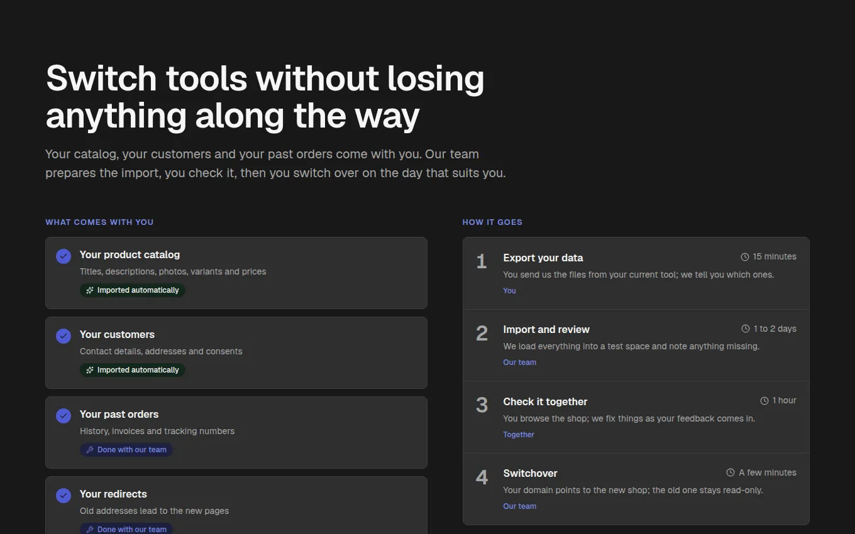Click 'Contact details, addresses and consents' text
855x534 pixels.
(x=161, y=351)
